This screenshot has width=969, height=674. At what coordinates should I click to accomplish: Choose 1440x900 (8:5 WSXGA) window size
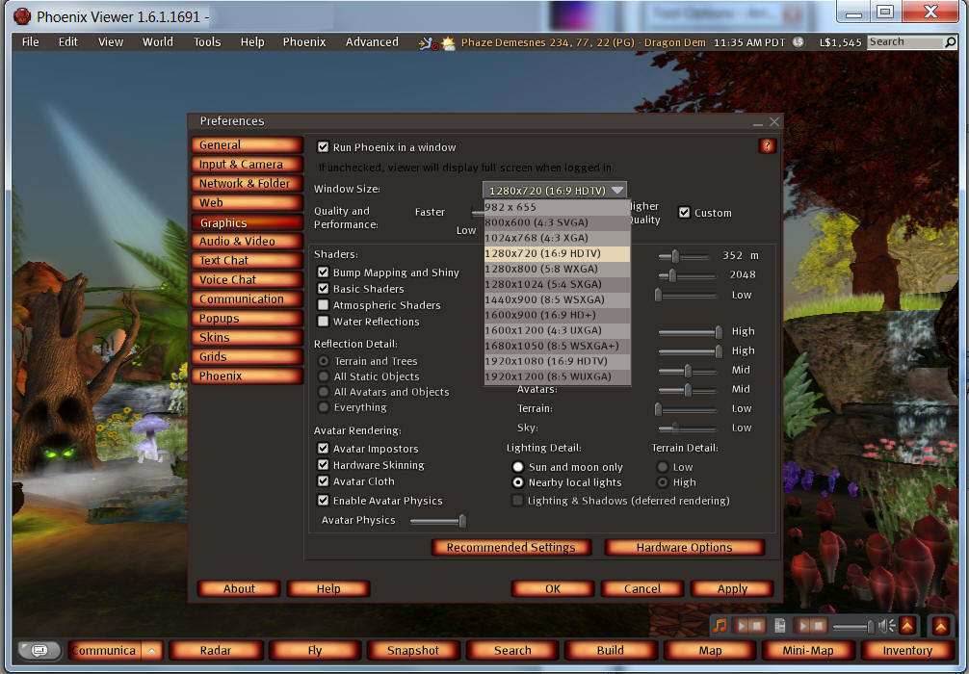[x=558, y=299]
